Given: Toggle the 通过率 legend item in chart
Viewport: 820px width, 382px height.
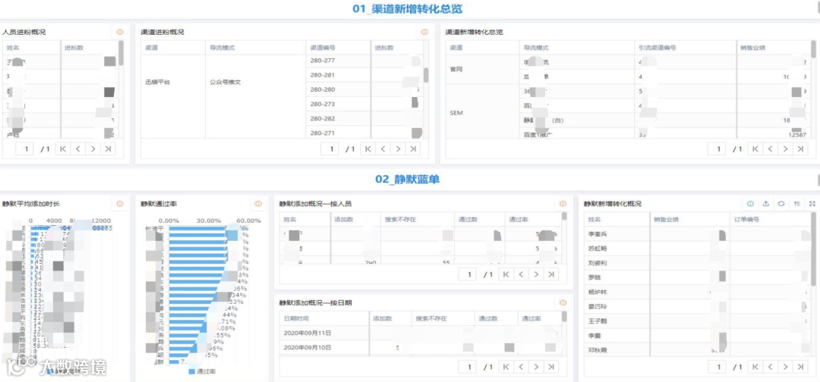Looking at the screenshot, I should click(202, 371).
